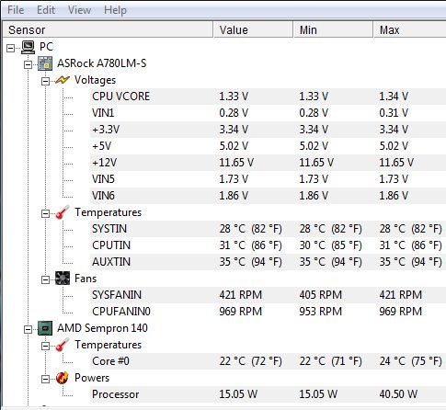Viewport: 446px width, 410px height.
Task: Collapse the Fans group
Action: pyautogui.click(x=45, y=279)
